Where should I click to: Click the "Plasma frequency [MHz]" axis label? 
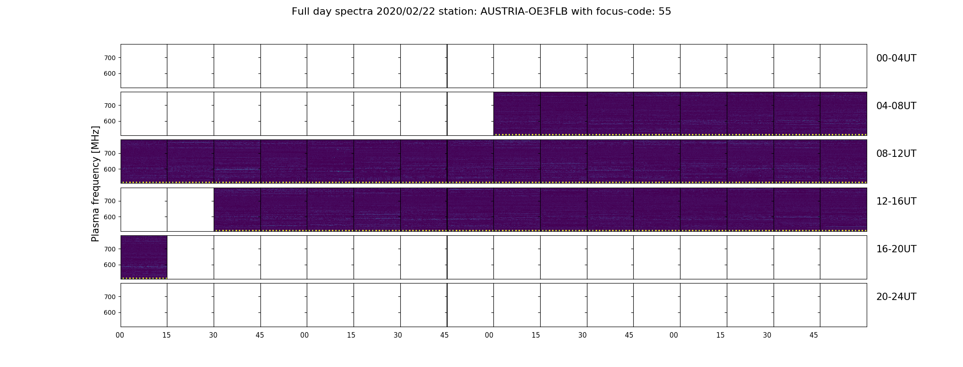pos(95,184)
